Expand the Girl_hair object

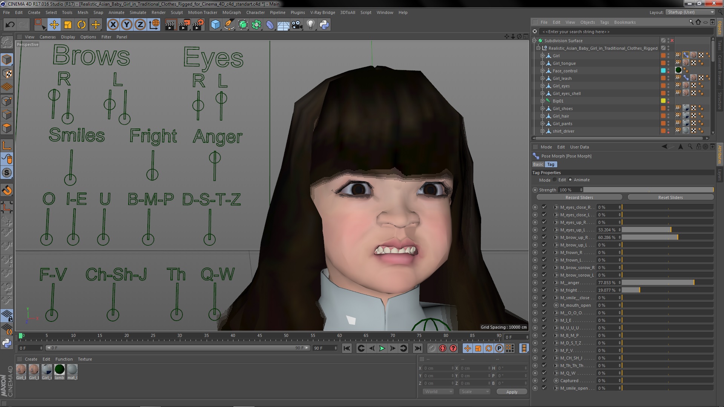click(543, 116)
